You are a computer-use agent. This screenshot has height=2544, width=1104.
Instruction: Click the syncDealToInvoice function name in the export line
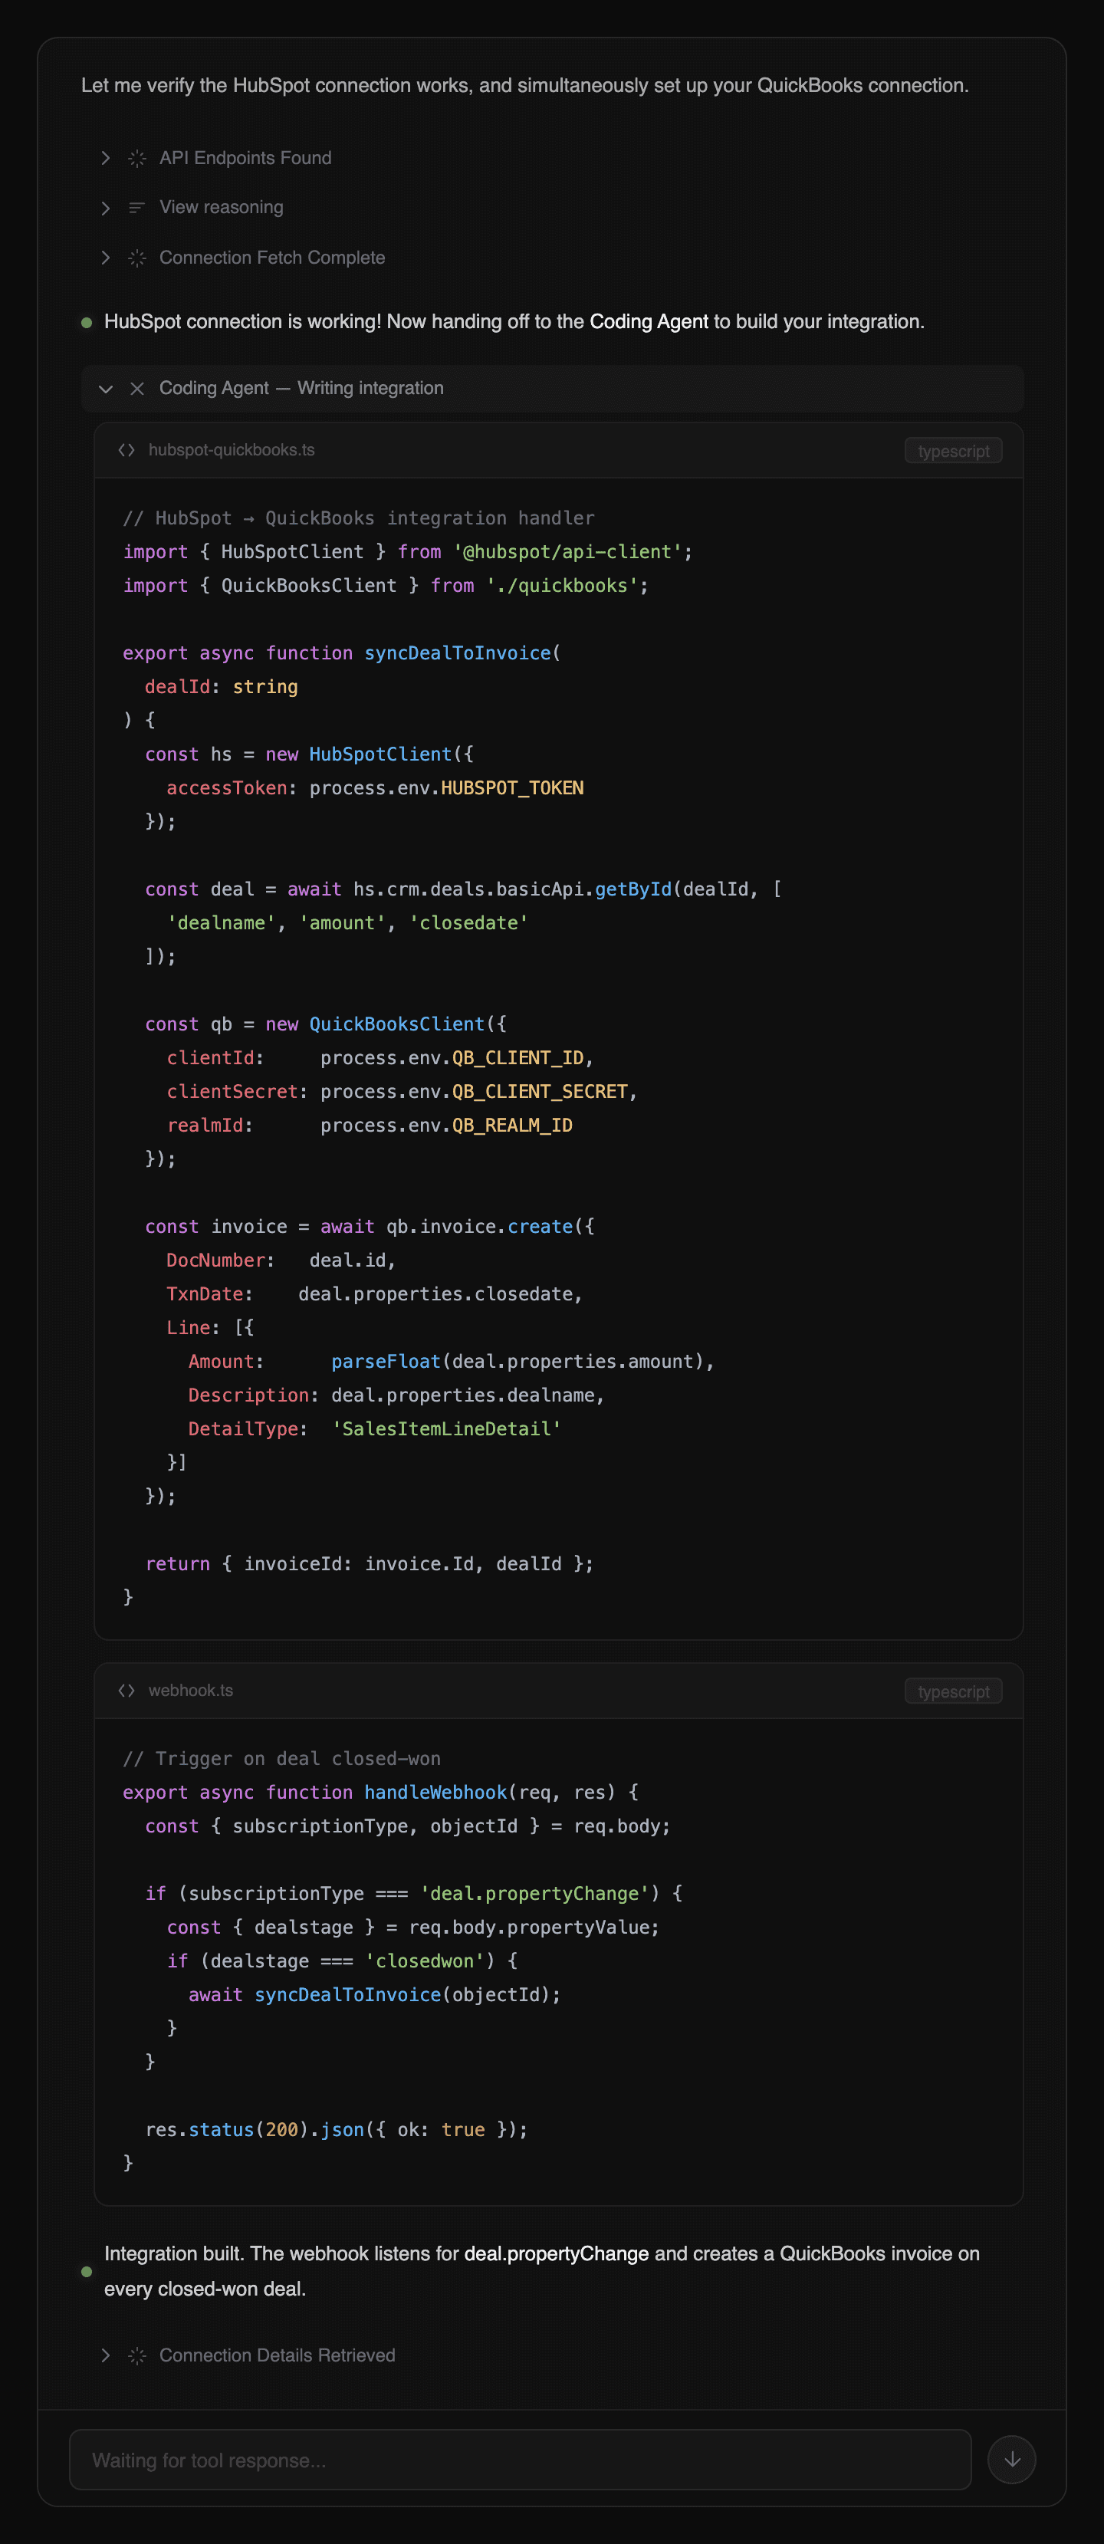click(x=457, y=654)
